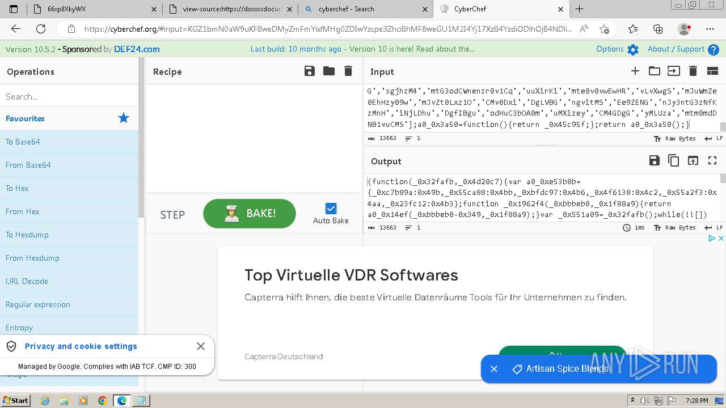Clear the recipe with the trash icon
Viewport: 726px width, 408px height.
point(348,71)
